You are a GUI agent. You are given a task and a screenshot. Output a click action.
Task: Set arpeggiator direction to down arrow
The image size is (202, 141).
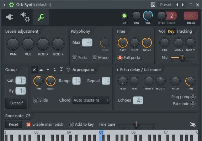48,70
